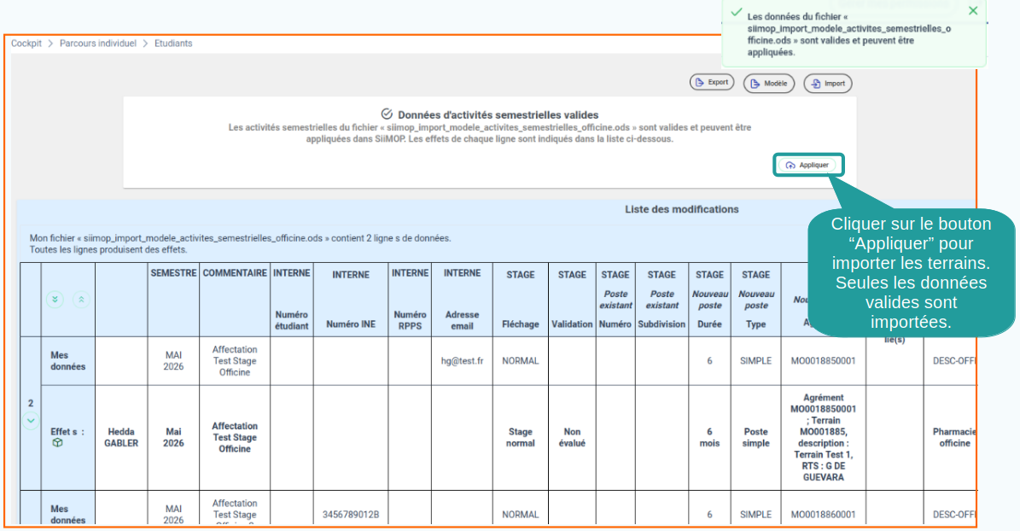
Task: Open Parcours individuel breadcrumb
Action: [x=98, y=44]
